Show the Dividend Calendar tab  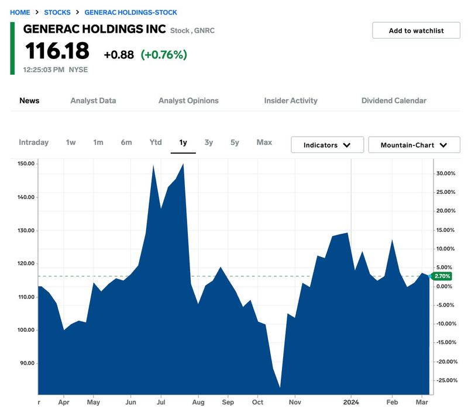point(394,101)
